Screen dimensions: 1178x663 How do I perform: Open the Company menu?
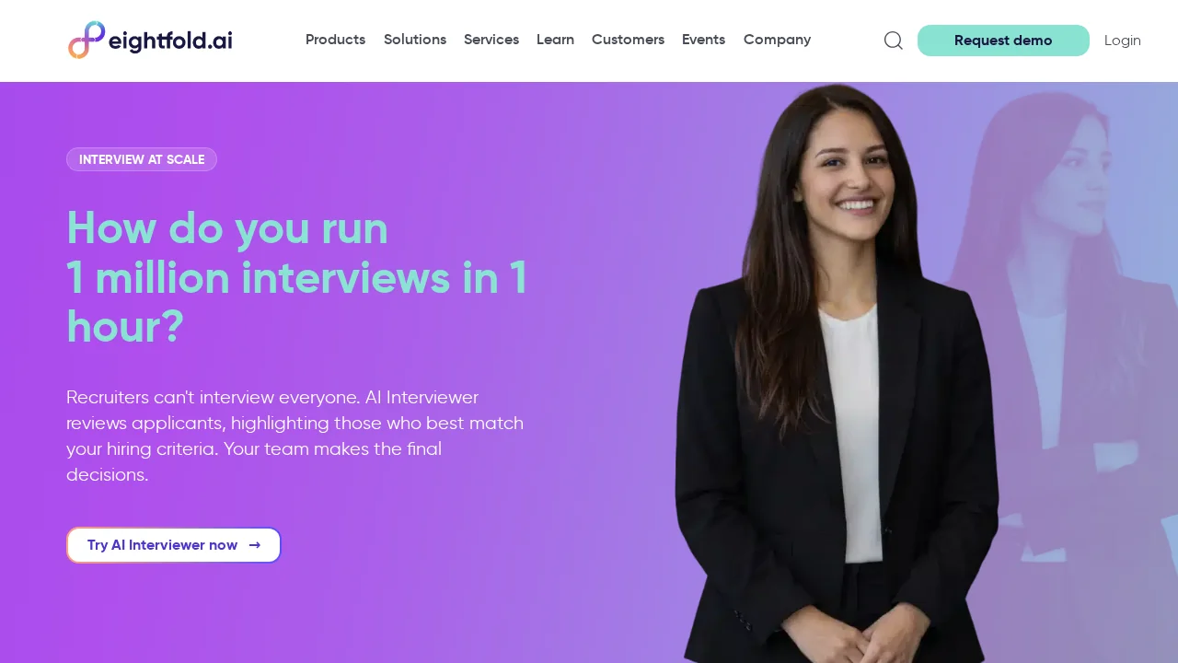coord(777,40)
